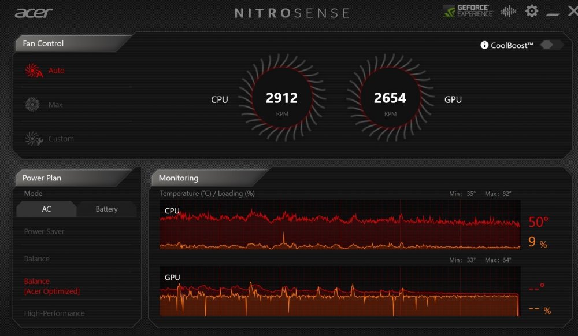Click the GPU fan RPM dial
Screen dimensions: 578x336
[390, 98]
